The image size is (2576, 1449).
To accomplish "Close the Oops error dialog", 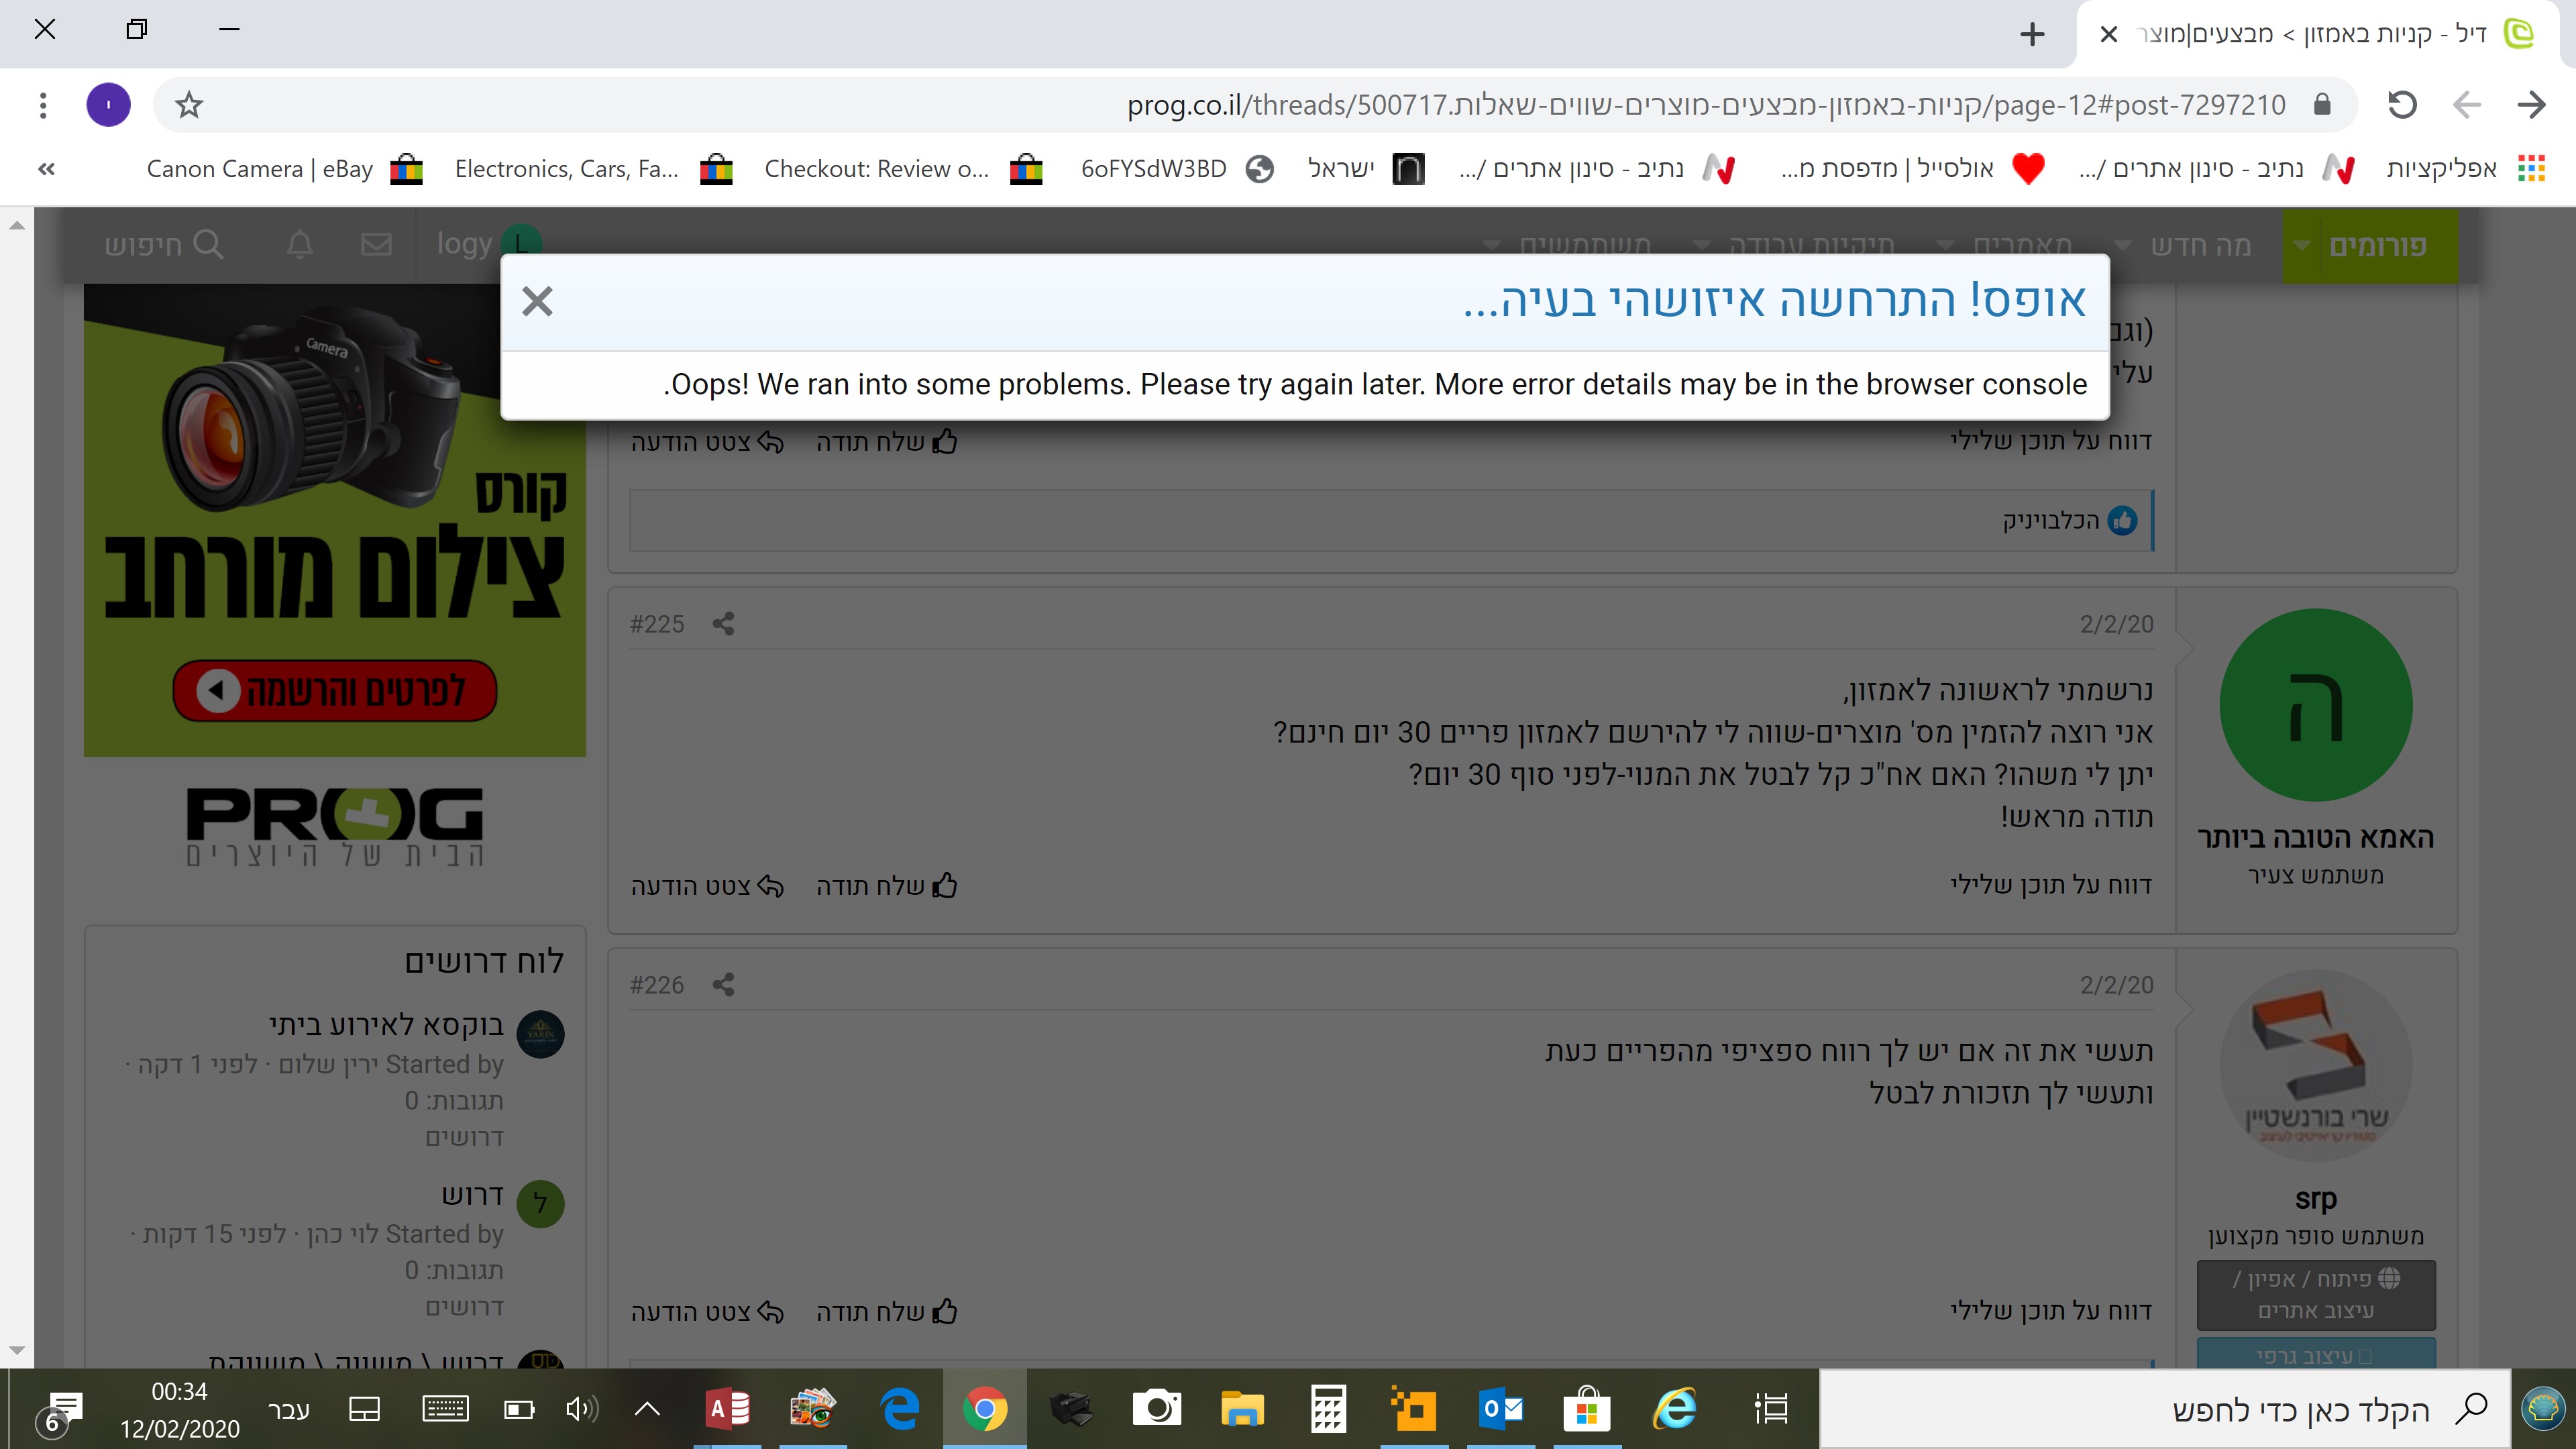I will tap(537, 301).
